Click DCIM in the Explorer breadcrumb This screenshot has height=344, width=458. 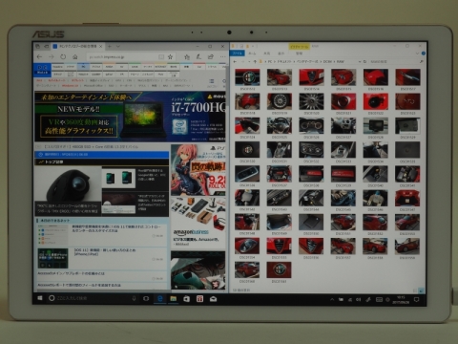[x=327, y=61]
